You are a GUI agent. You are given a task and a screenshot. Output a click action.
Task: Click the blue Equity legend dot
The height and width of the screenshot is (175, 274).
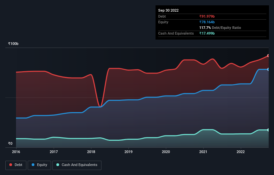coord(33,165)
